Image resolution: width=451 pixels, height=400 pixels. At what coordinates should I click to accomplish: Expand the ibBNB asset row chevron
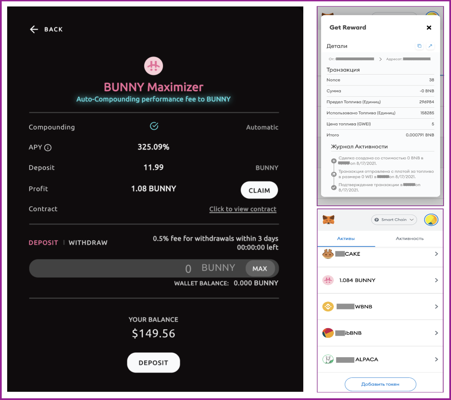436,333
